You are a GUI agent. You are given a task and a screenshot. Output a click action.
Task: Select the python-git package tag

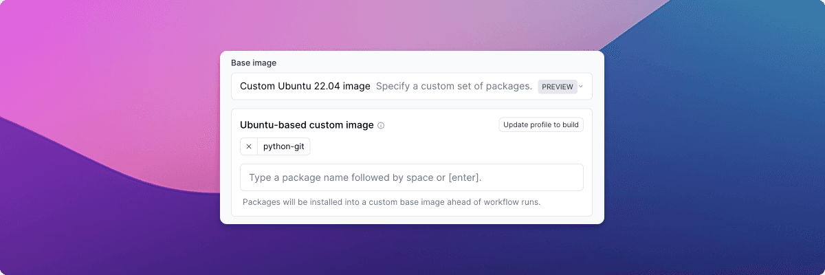[x=284, y=146]
